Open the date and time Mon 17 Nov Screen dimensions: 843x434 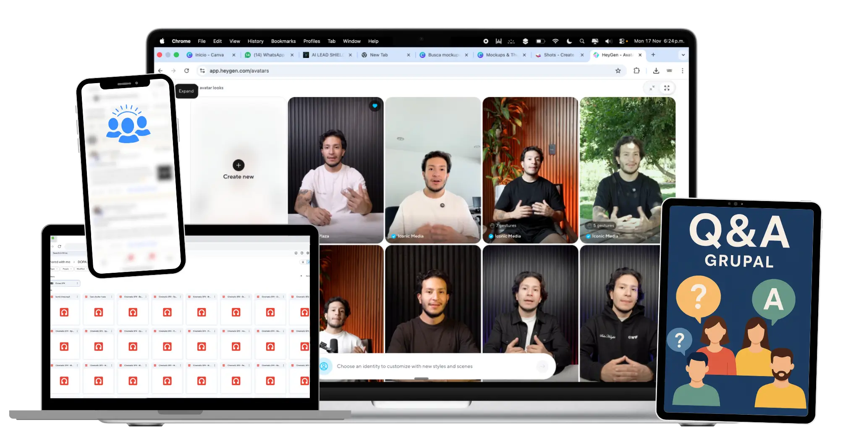tap(659, 41)
